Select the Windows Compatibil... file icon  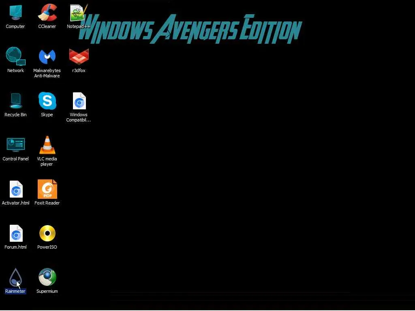tap(79, 101)
